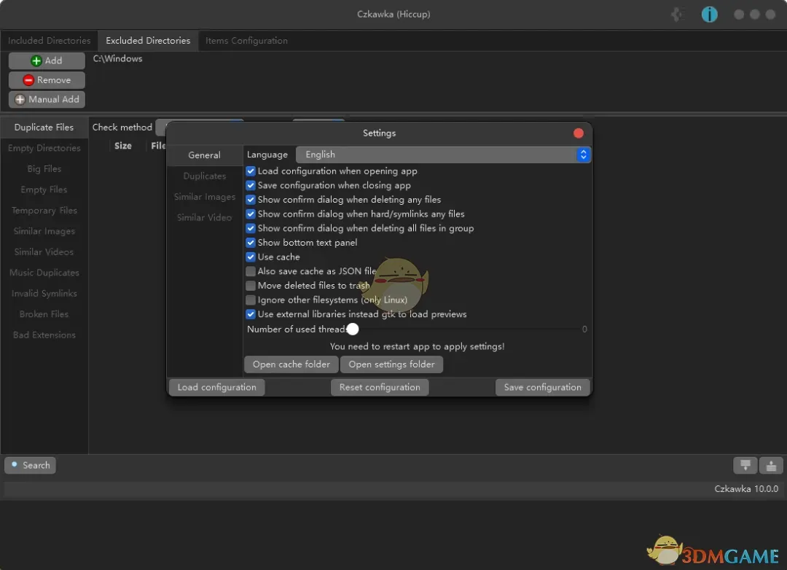787x570 pixels.
Task: Enable Also save cache as JSON file
Action: [x=251, y=271]
